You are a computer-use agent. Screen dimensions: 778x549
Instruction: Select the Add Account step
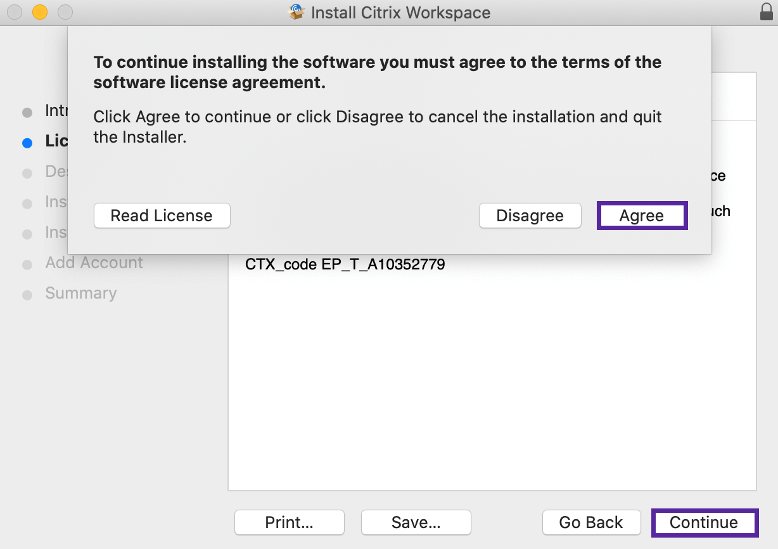pyautogui.click(x=94, y=262)
